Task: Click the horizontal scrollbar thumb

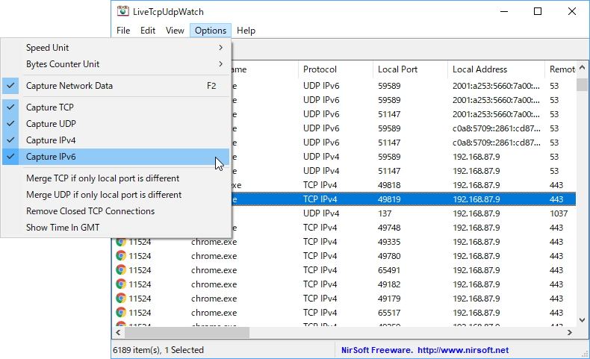Action: tap(187, 332)
